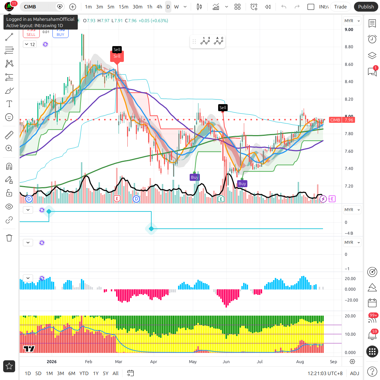
Task: Activate the zoom in tool
Action: [x=9, y=148]
